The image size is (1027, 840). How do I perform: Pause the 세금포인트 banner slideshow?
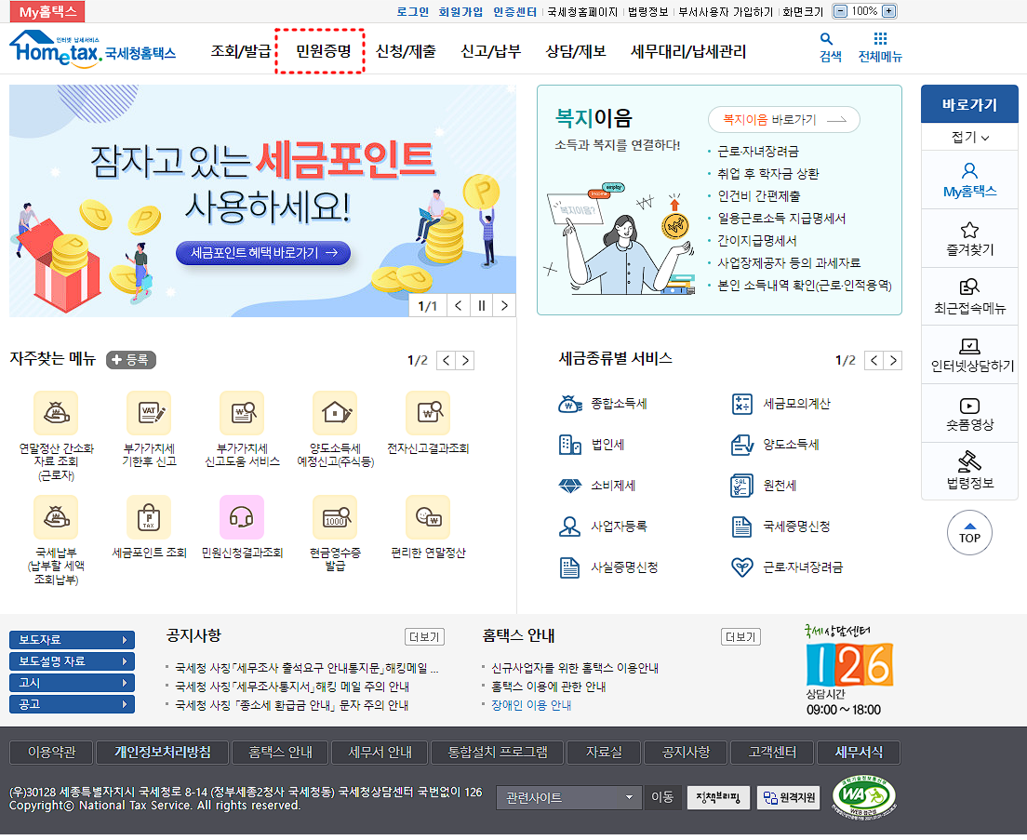pyautogui.click(x=481, y=305)
